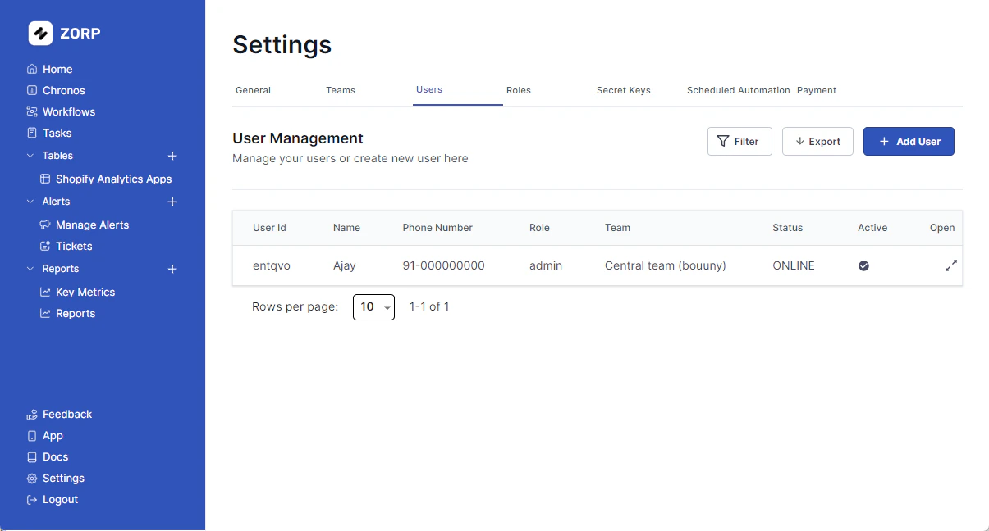This screenshot has height=531, width=989.
Task: Toggle the Active checkmark for Ajay
Action: click(x=863, y=265)
